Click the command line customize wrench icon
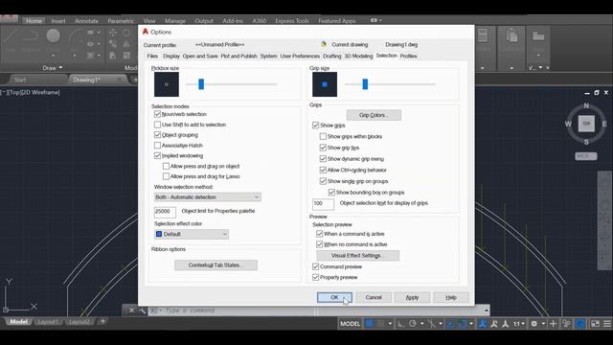The image size is (613, 345). coord(142,310)
